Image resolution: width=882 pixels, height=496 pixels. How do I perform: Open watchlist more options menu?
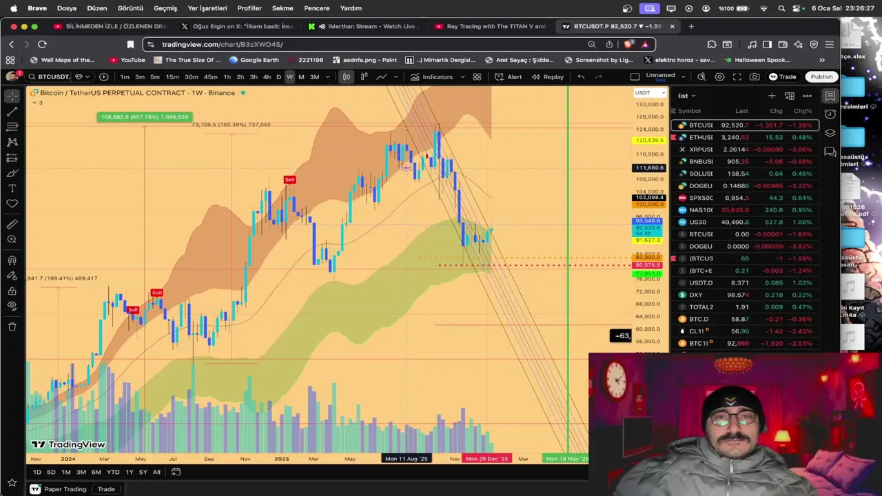click(807, 96)
